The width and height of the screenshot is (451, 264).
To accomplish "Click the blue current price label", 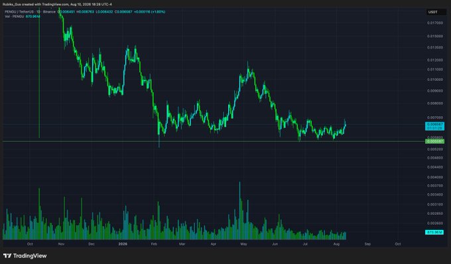I will pyautogui.click(x=434, y=126).
